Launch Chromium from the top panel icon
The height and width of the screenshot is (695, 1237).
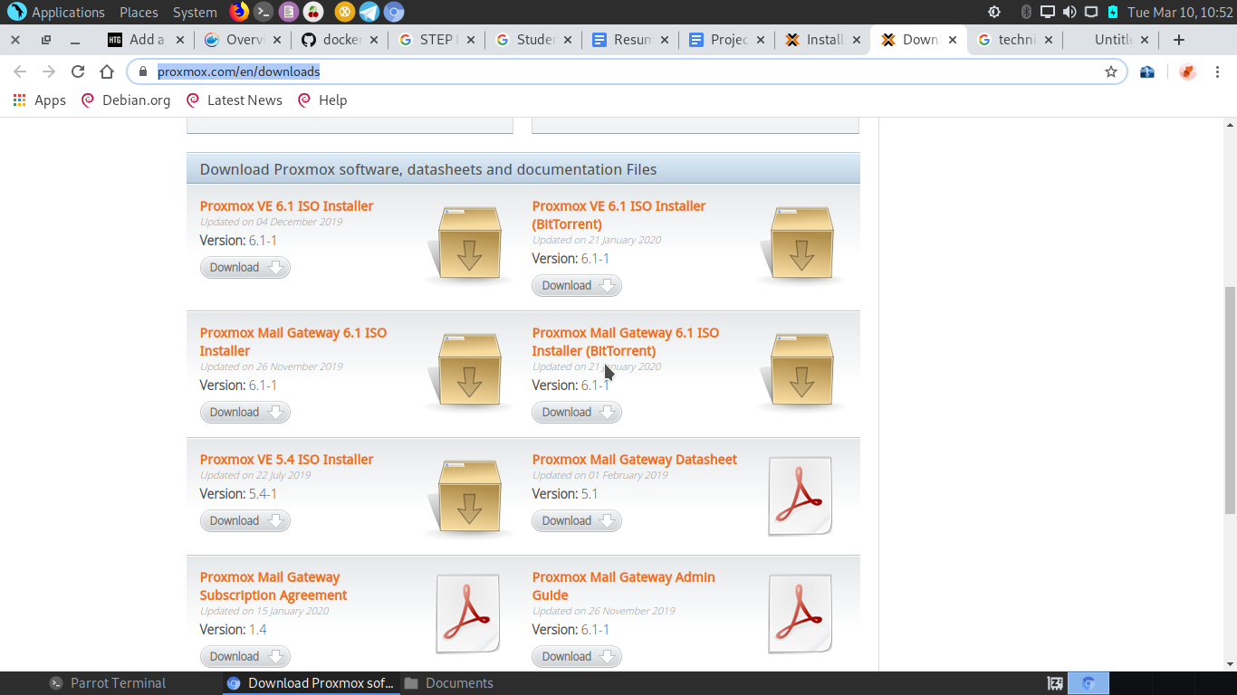pos(393,12)
